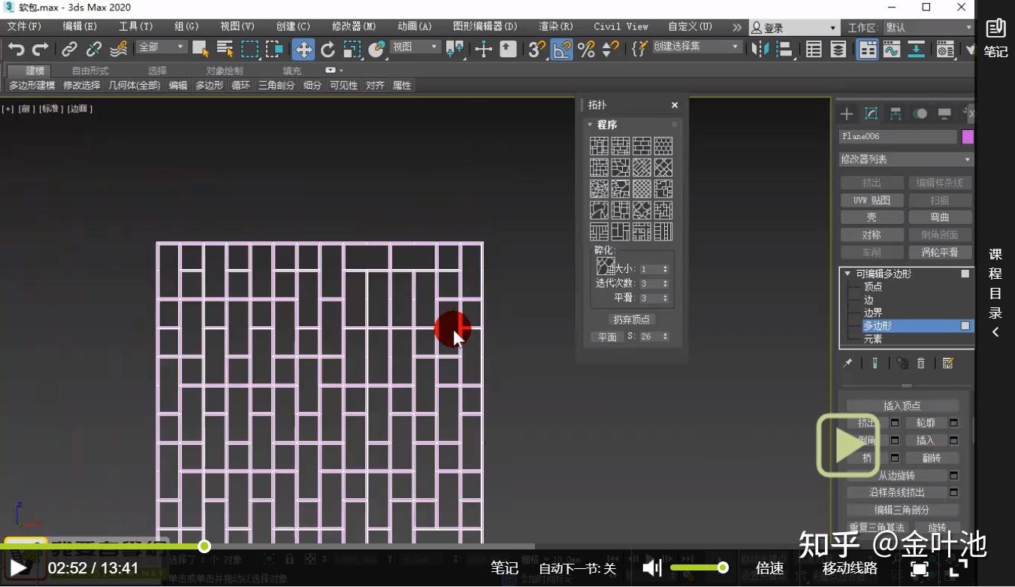Image resolution: width=1015 pixels, height=587 pixels.
Task: Open the Layer Explorer stack icon
Action: (838, 50)
